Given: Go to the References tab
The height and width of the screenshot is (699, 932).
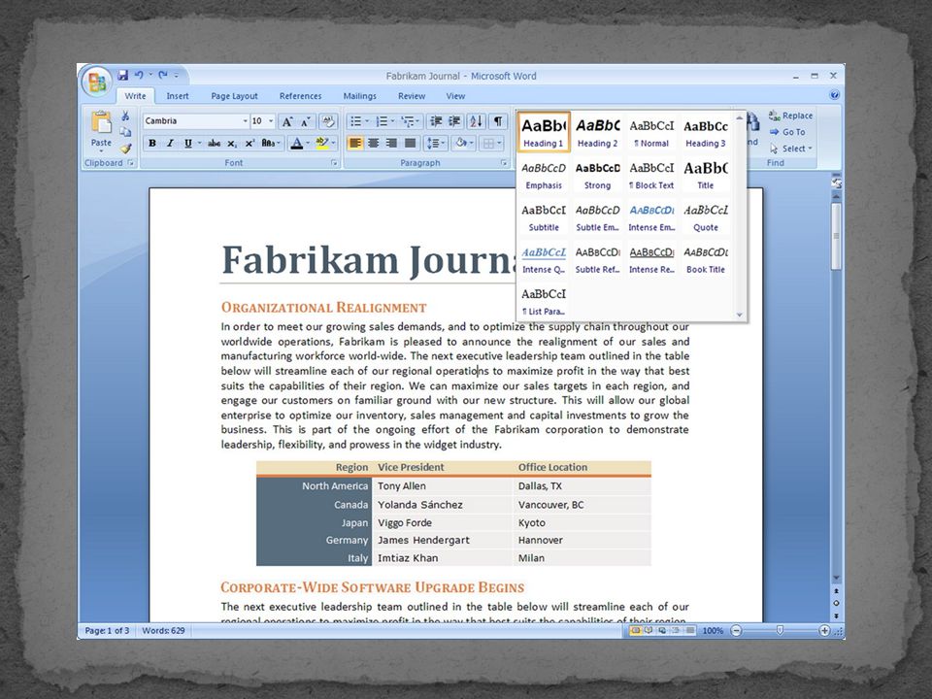Looking at the screenshot, I should coord(300,96).
